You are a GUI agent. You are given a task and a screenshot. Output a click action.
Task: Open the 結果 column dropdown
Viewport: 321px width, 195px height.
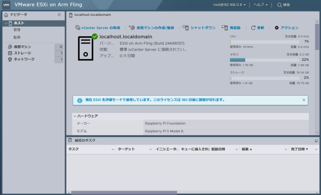[286, 149]
